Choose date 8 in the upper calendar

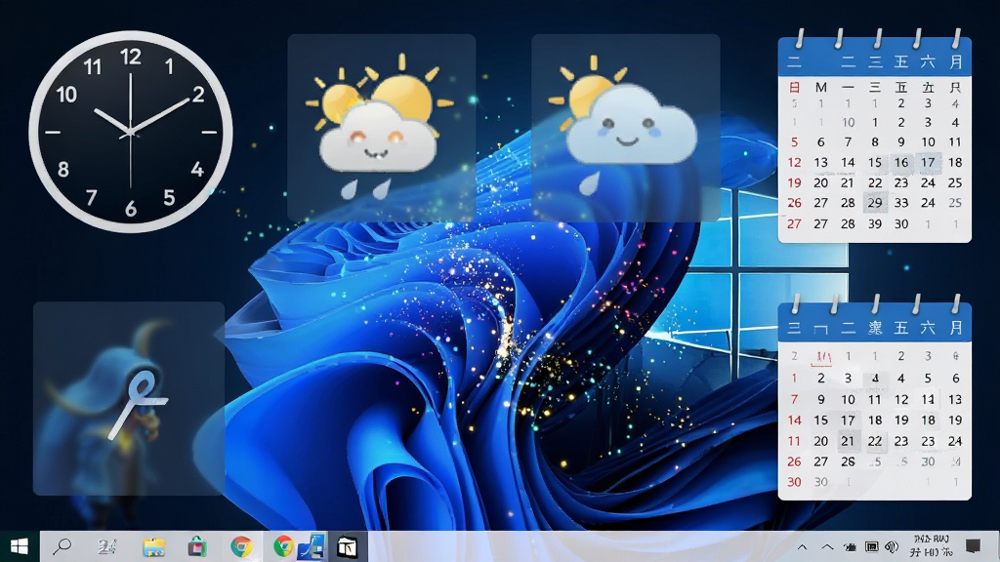(875, 142)
